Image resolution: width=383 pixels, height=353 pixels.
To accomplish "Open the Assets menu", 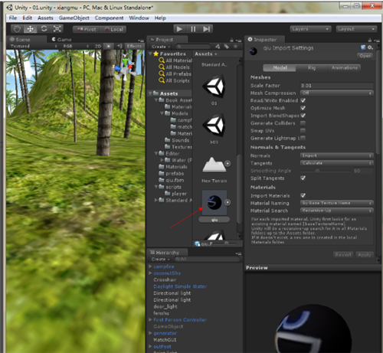I will tap(45, 18).
